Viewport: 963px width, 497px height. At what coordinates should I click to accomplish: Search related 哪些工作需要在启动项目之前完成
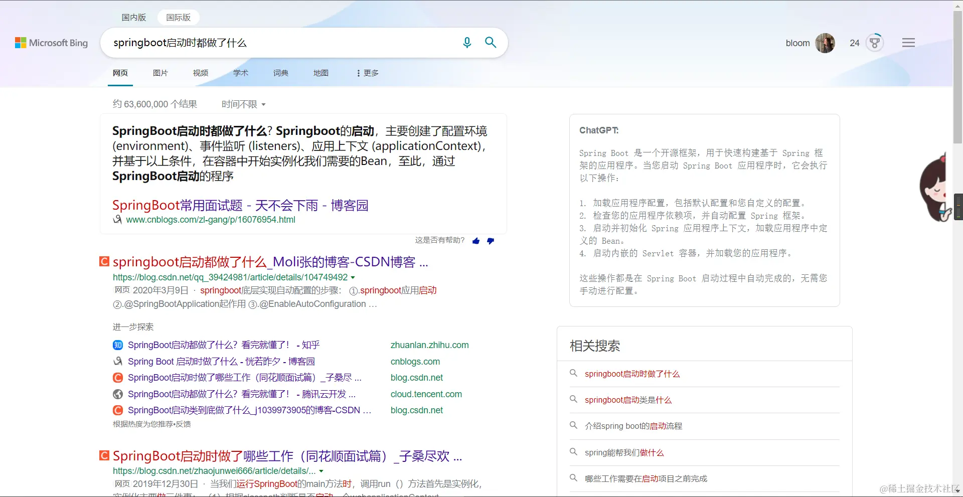click(x=646, y=478)
